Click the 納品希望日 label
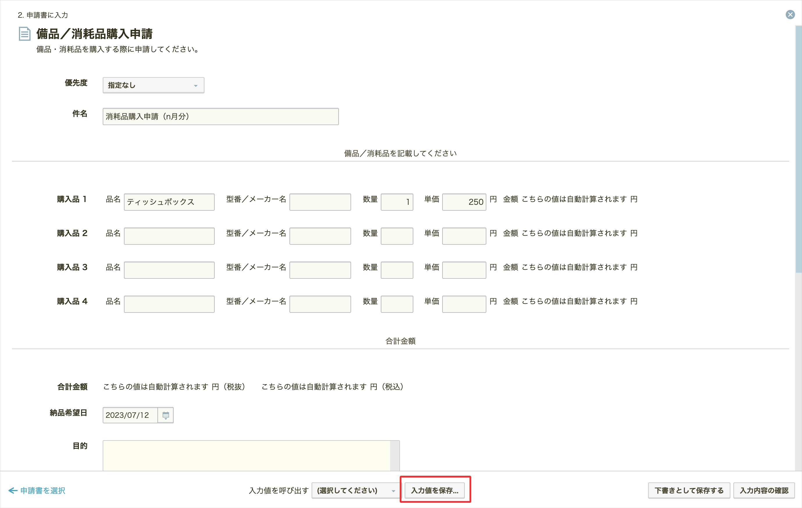802x508 pixels. pyautogui.click(x=68, y=413)
